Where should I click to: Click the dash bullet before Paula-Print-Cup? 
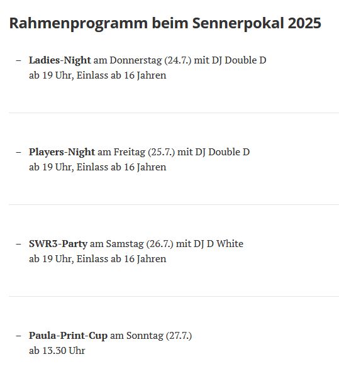(x=18, y=336)
